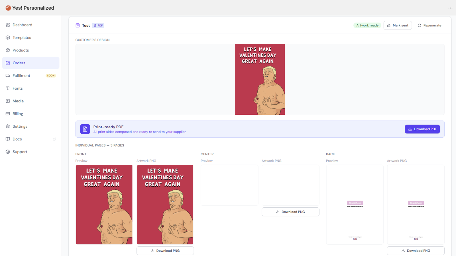Open the Fonts page
Screen dimensions: 456x256
tap(31, 88)
